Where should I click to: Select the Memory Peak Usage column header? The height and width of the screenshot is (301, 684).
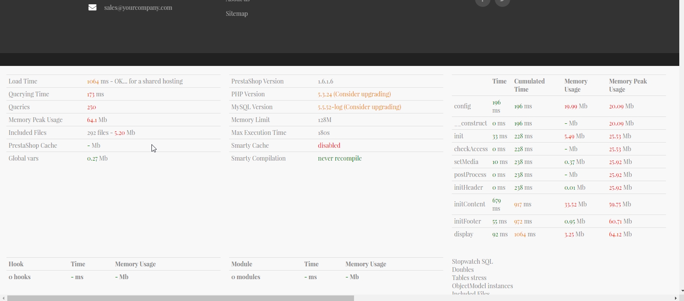click(628, 85)
